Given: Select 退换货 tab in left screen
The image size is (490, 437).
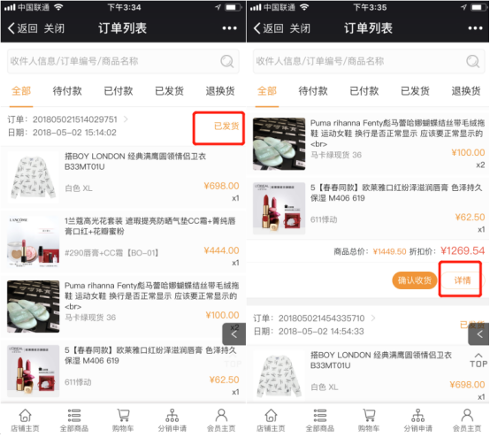Looking at the screenshot, I should 220,91.
